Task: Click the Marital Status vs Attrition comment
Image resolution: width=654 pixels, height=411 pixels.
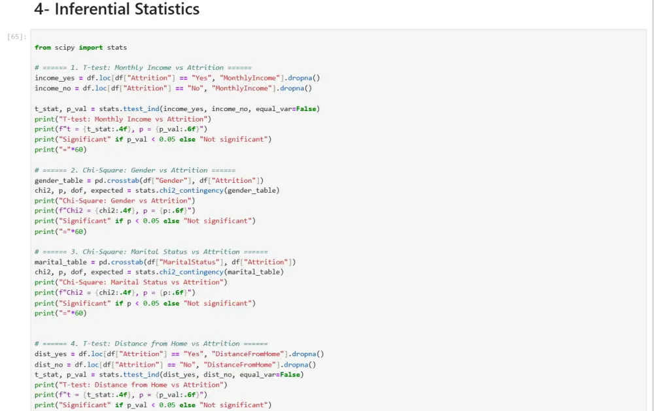Action: click(x=150, y=252)
